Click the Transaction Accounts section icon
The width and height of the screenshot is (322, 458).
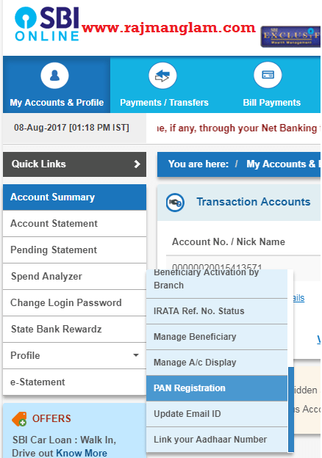(x=175, y=203)
